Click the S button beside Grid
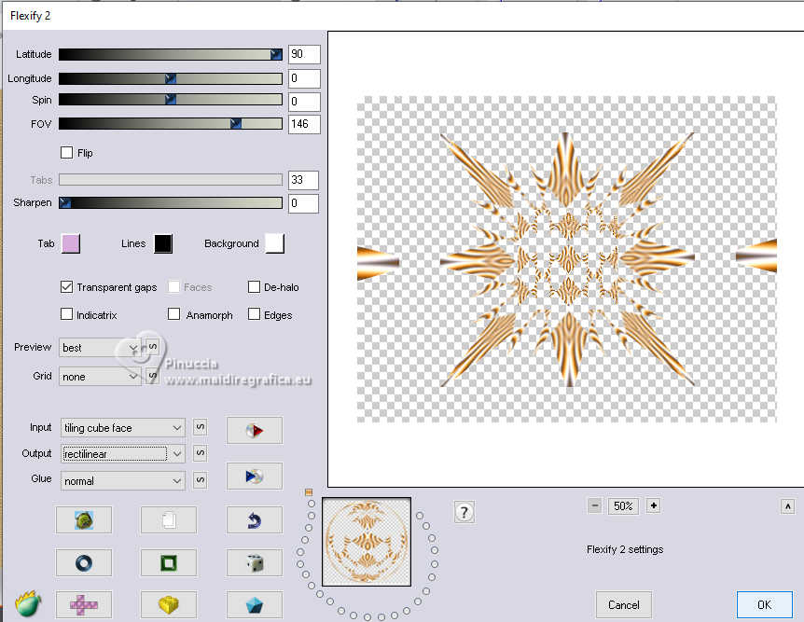Screen dimensions: 804x622 152,376
